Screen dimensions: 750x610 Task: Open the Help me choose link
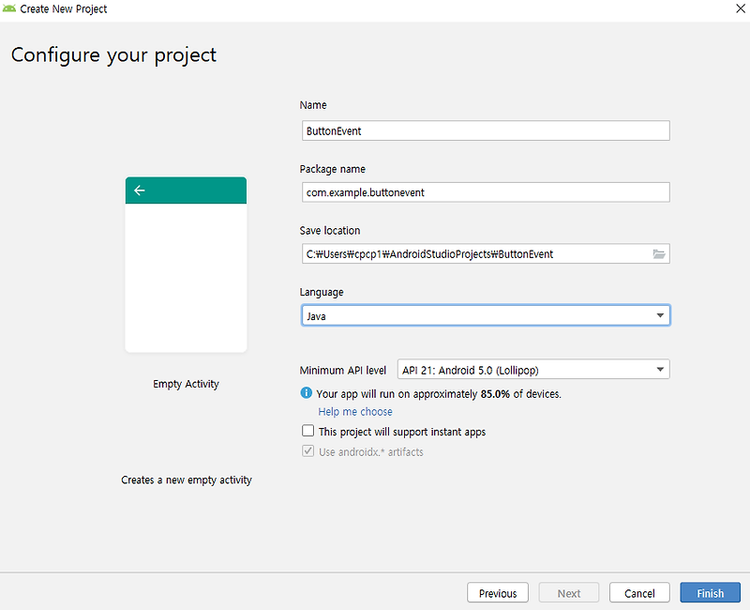tap(355, 412)
